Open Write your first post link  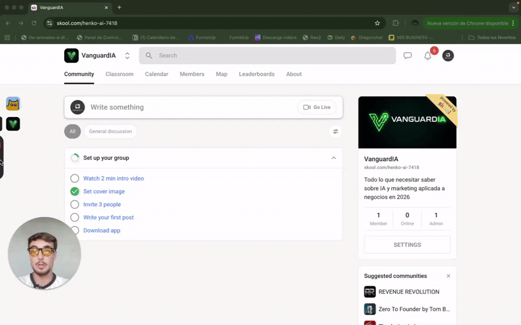coord(108,217)
